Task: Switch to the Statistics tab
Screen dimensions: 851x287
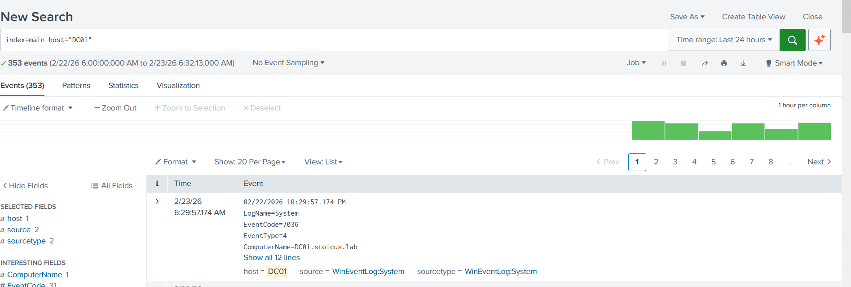Action: point(123,85)
